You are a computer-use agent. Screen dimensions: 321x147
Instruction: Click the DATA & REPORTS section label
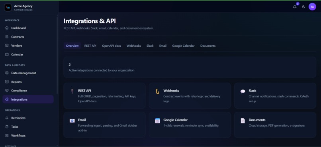click(x=15, y=65)
